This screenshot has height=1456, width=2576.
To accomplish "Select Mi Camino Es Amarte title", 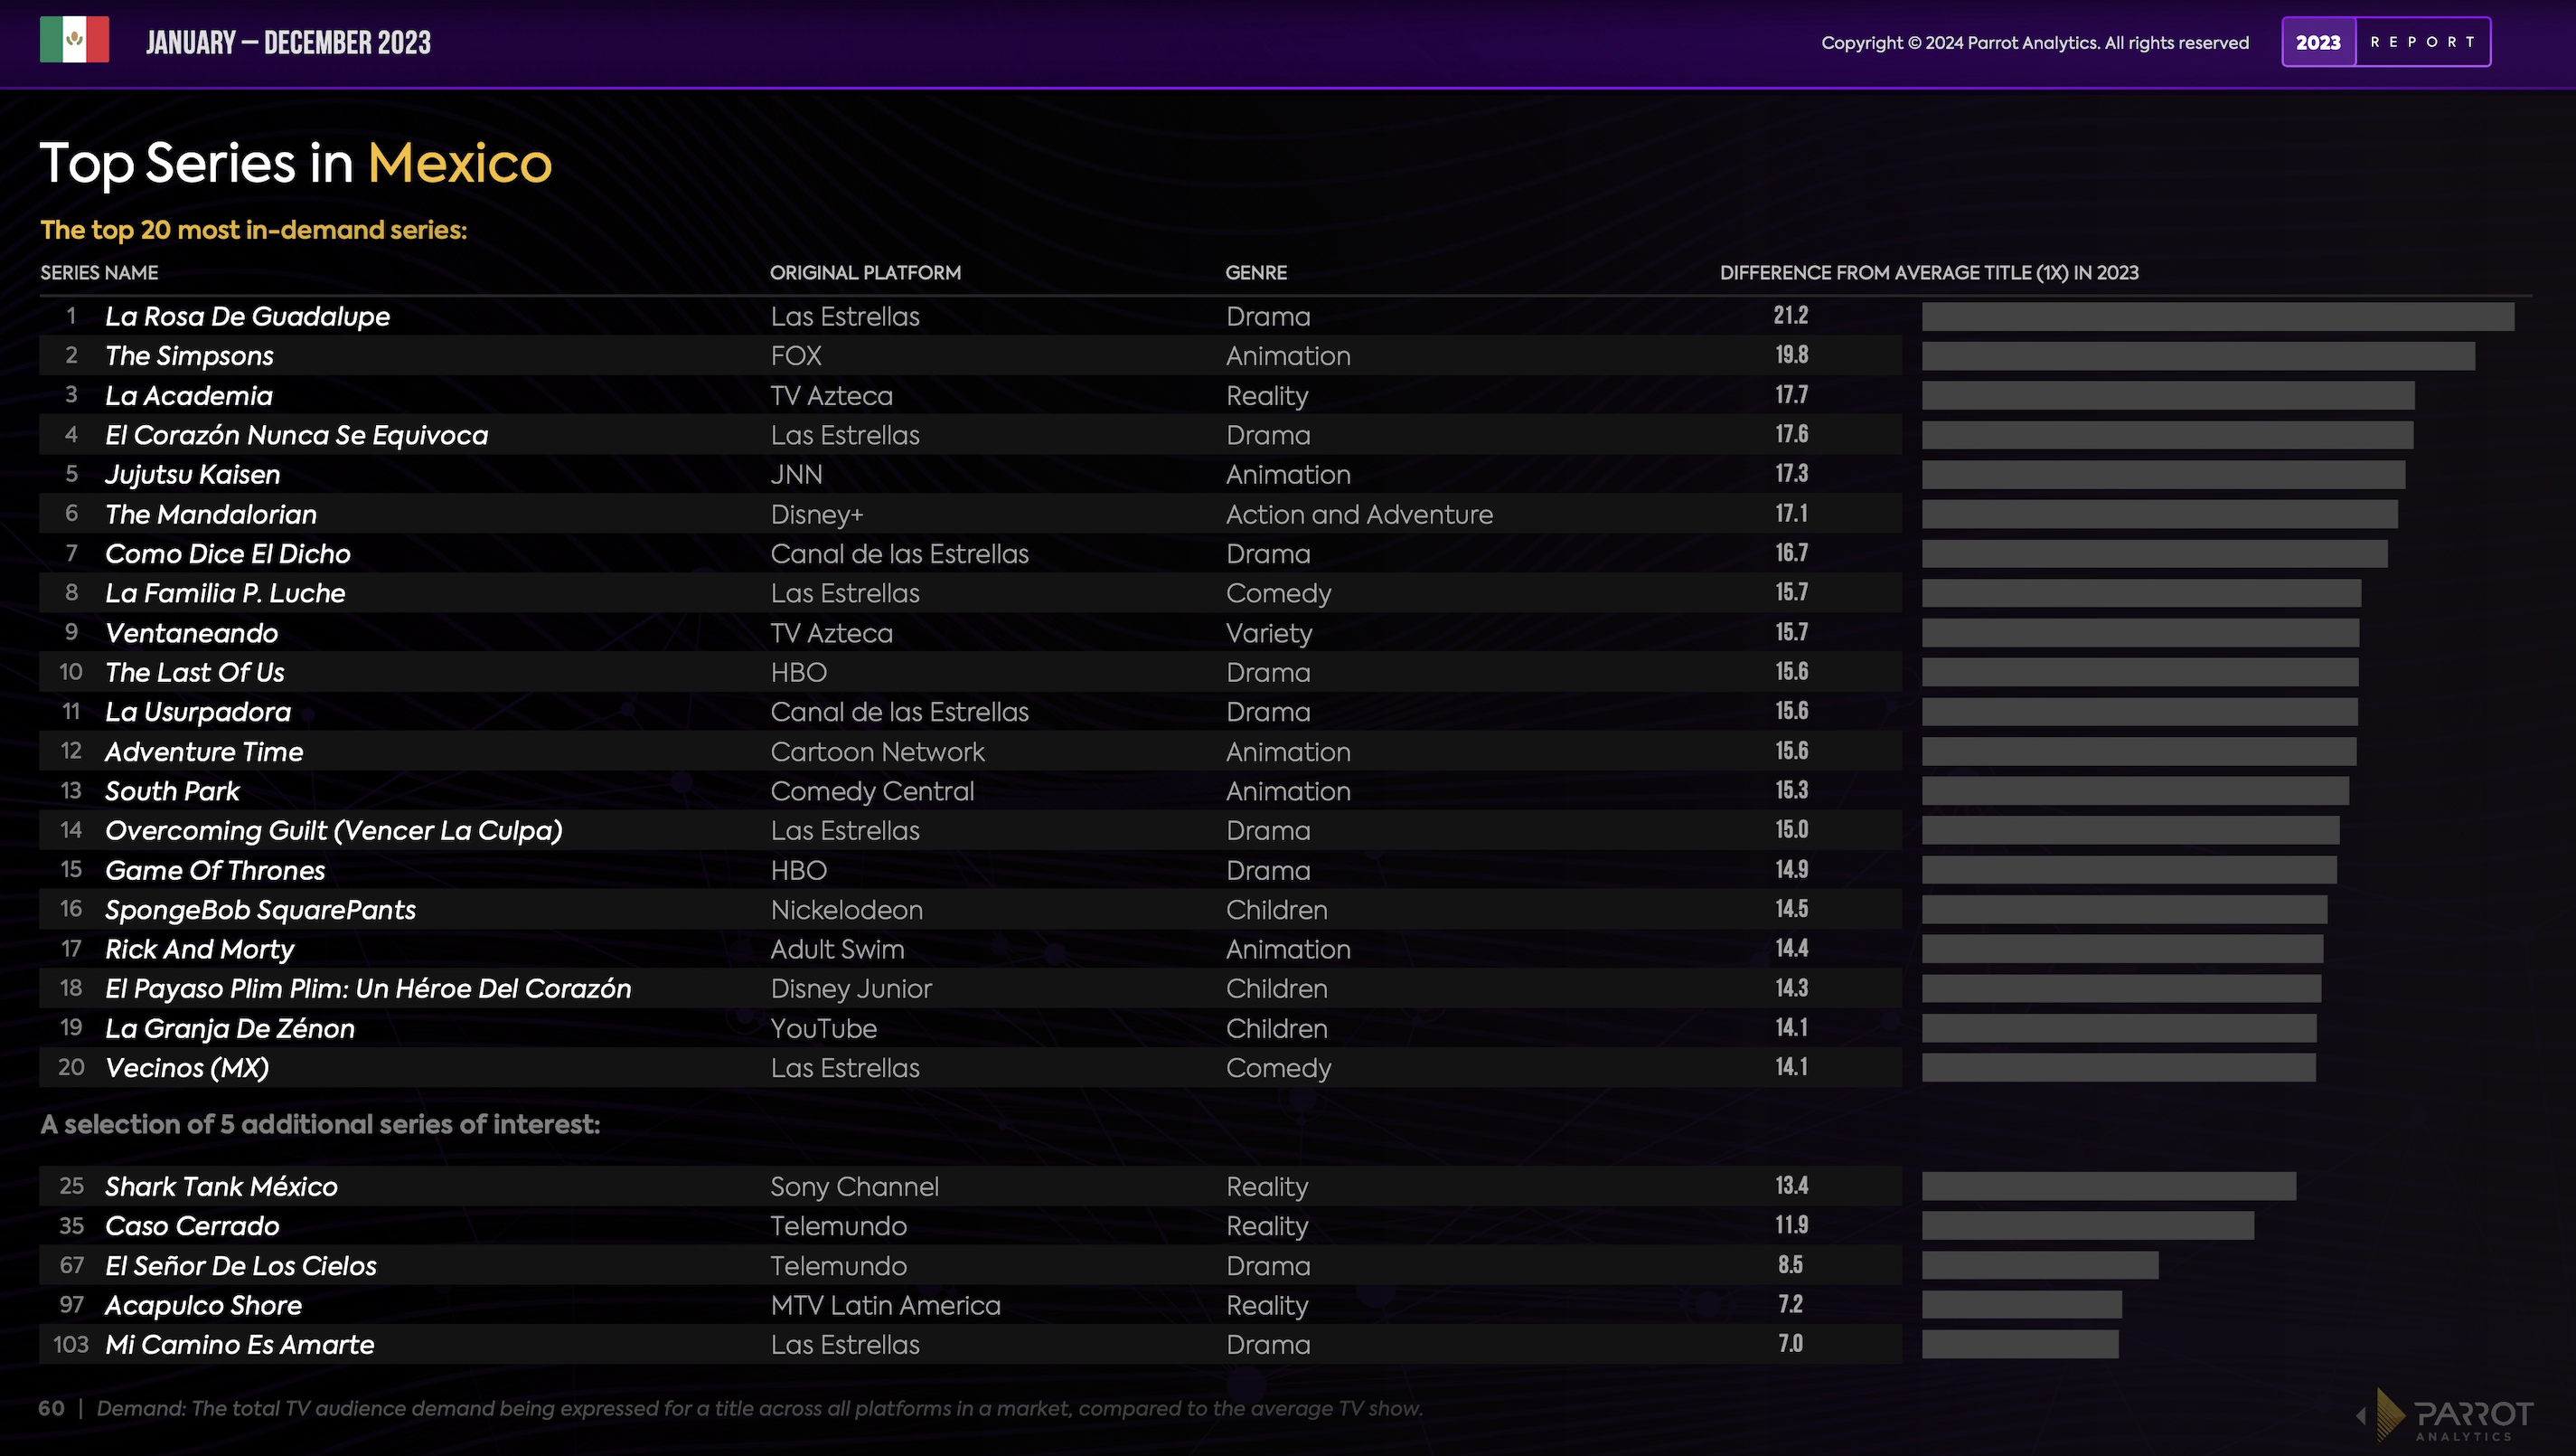I will coord(239,1345).
